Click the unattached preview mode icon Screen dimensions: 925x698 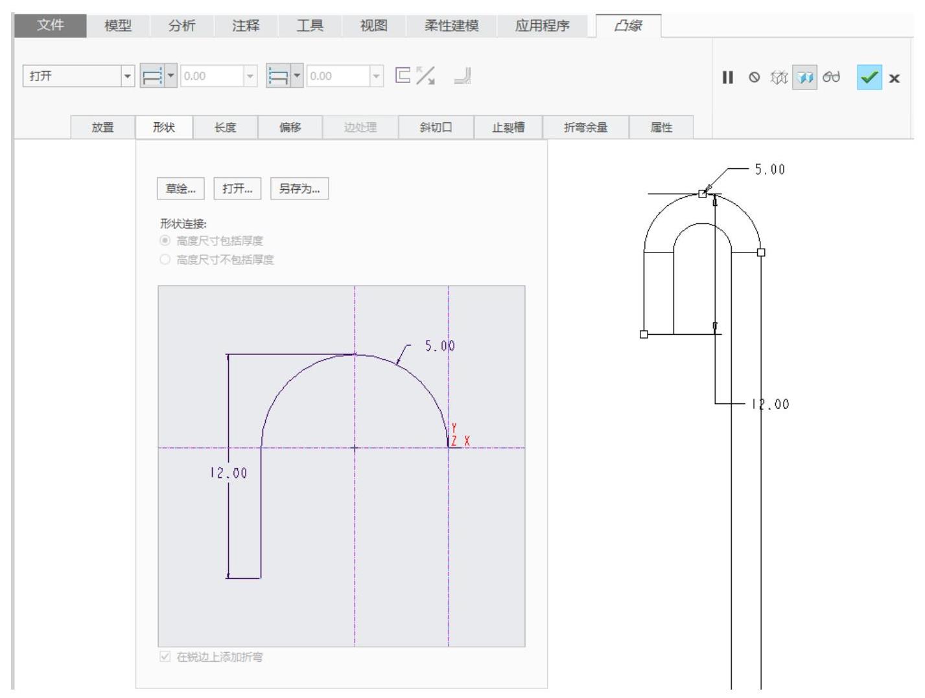tap(778, 78)
